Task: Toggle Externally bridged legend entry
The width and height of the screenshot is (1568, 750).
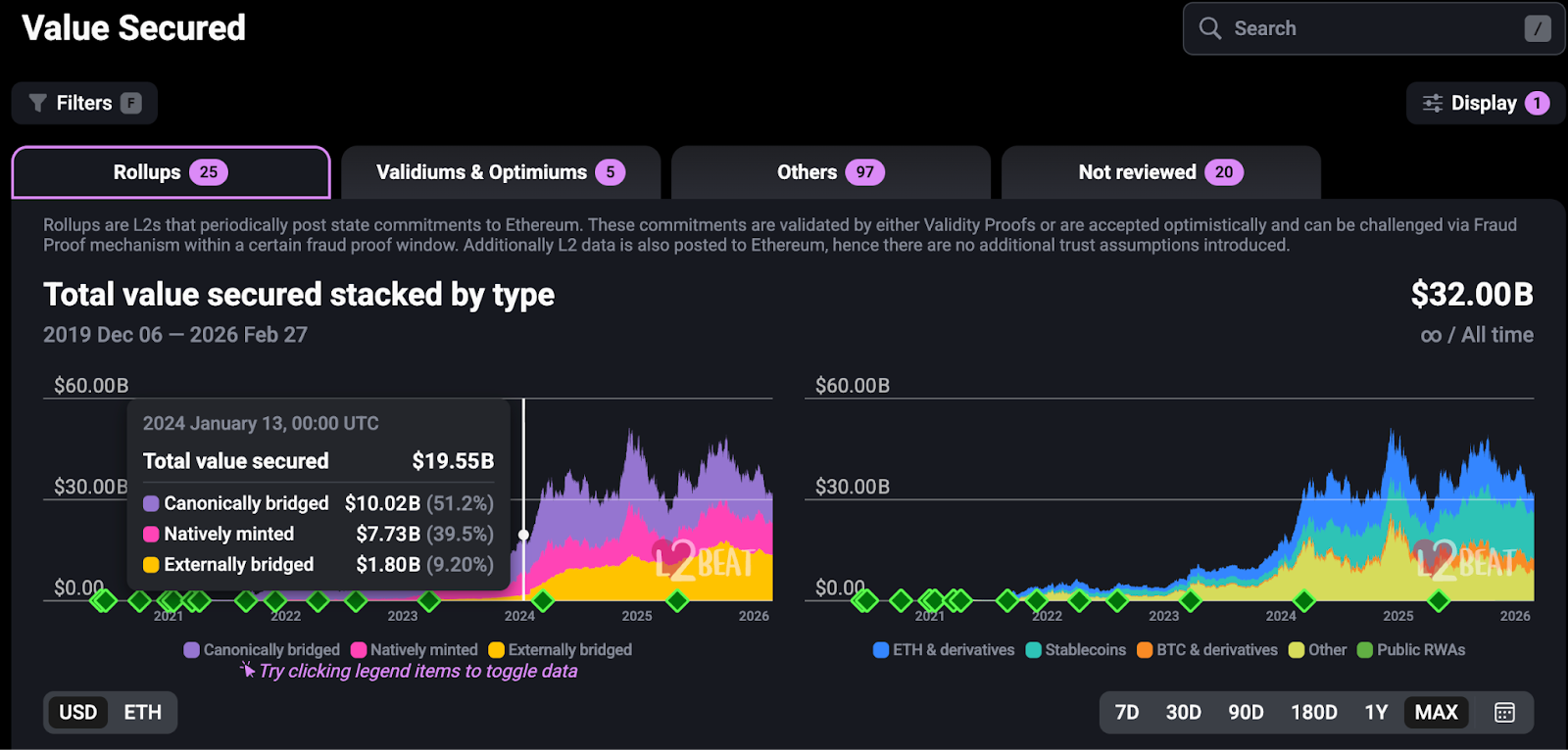Action: pos(561,649)
